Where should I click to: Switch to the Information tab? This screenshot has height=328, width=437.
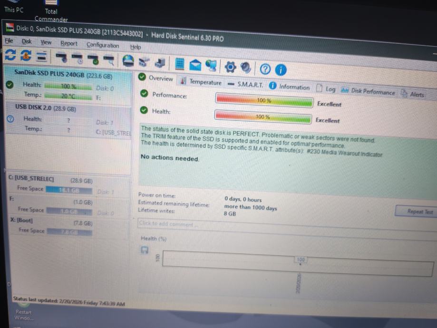[289, 87]
